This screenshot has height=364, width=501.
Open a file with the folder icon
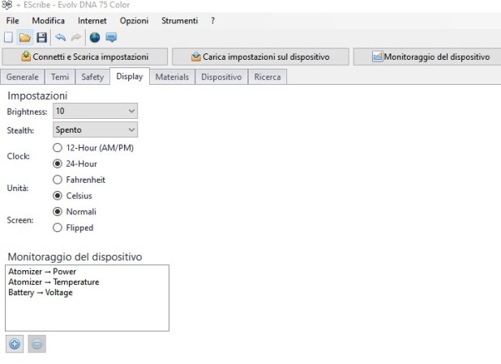[25, 37]
